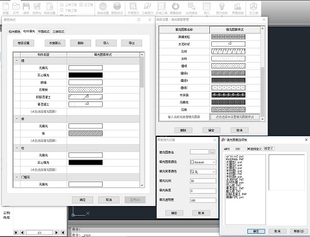
Task: Click the fill angle field showing 0
Action: pos(203,191)
